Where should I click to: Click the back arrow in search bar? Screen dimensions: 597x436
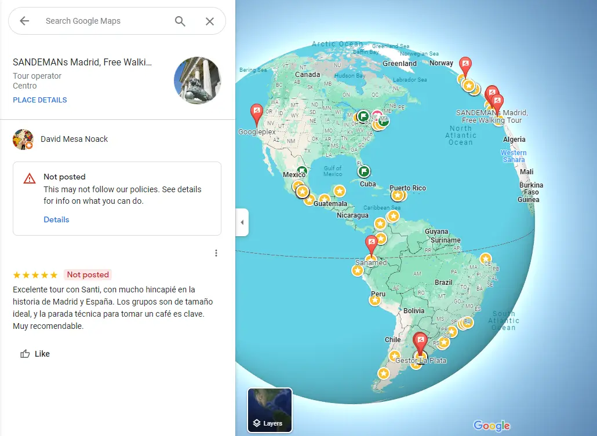tap(24, 21)
